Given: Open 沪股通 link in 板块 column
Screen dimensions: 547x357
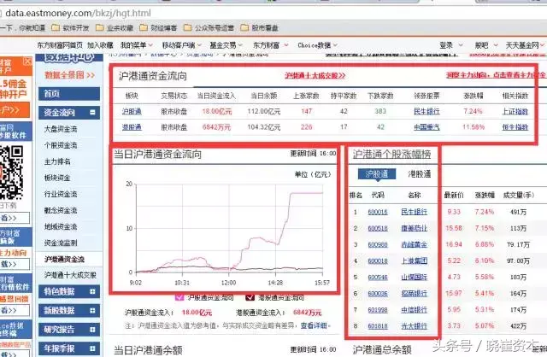Looking at the screenshot, I should point(132,112).
